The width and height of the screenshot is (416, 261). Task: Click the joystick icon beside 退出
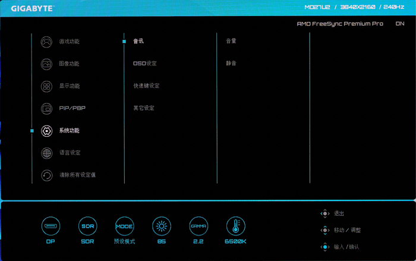[325, 213]
